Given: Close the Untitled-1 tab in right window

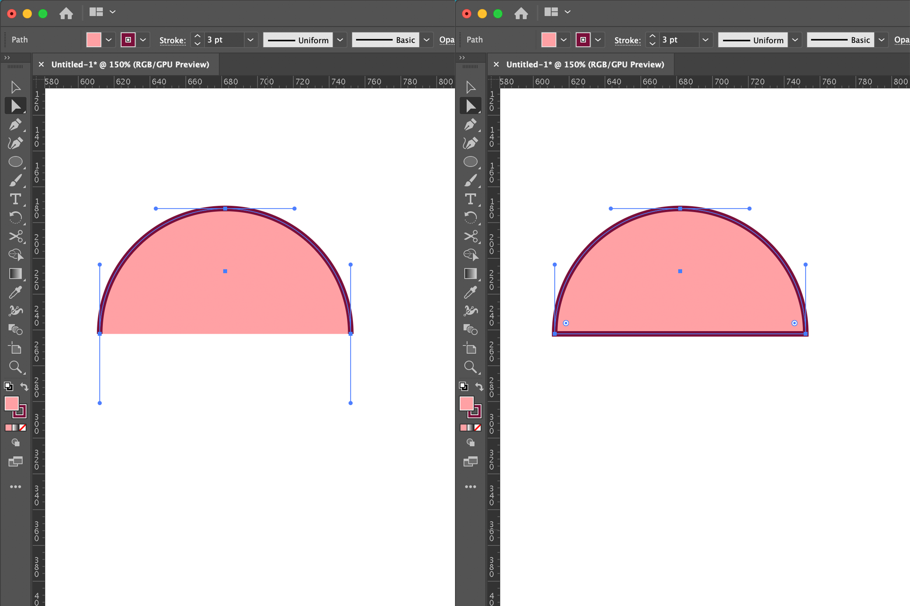Looking at the screenshot, I should [496, 64].
